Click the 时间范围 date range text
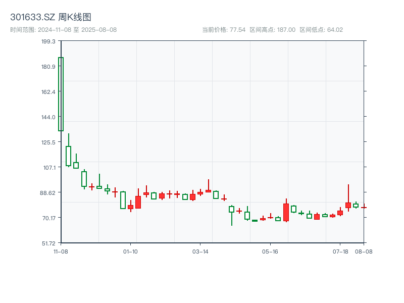 (x=63, y=30)
